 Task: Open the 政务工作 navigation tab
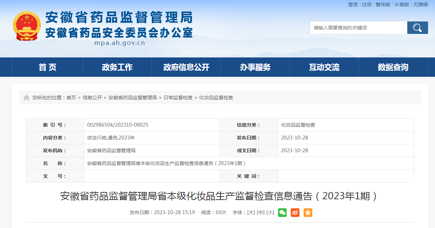[117, 67]
